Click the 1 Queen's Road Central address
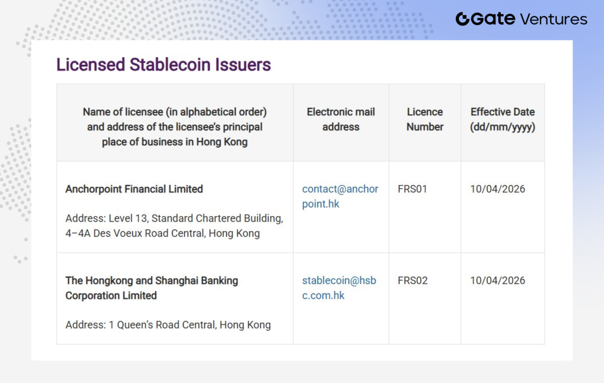This screenshot has height=383, width=604. (168, 325)
